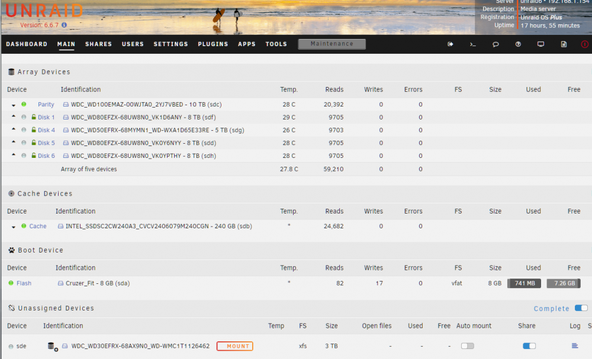Open the Parity device link
The image size is (592, 359).
(46, 105)
